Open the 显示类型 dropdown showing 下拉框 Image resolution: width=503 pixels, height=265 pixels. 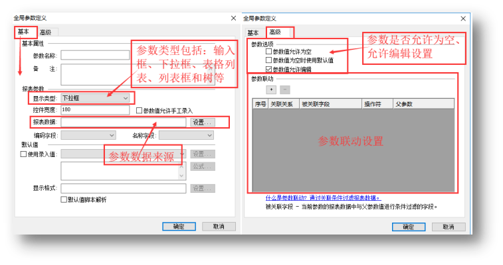pyautogui.click(x=95, y=98)
